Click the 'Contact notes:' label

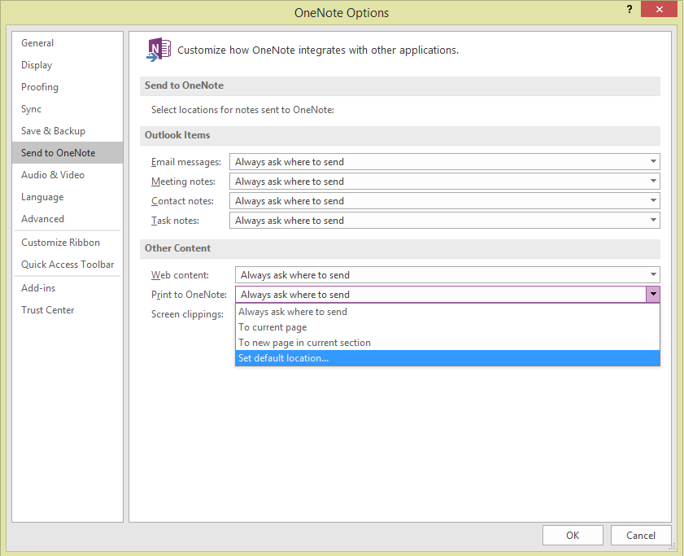(x=182, y=201)
